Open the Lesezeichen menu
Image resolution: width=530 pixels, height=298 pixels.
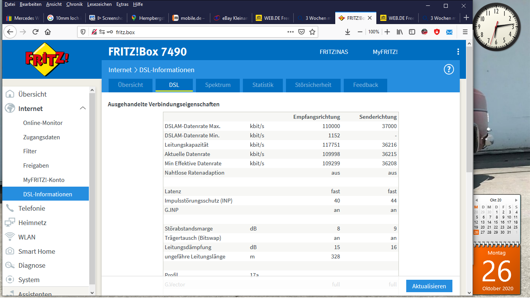click(x=99, y=4)
